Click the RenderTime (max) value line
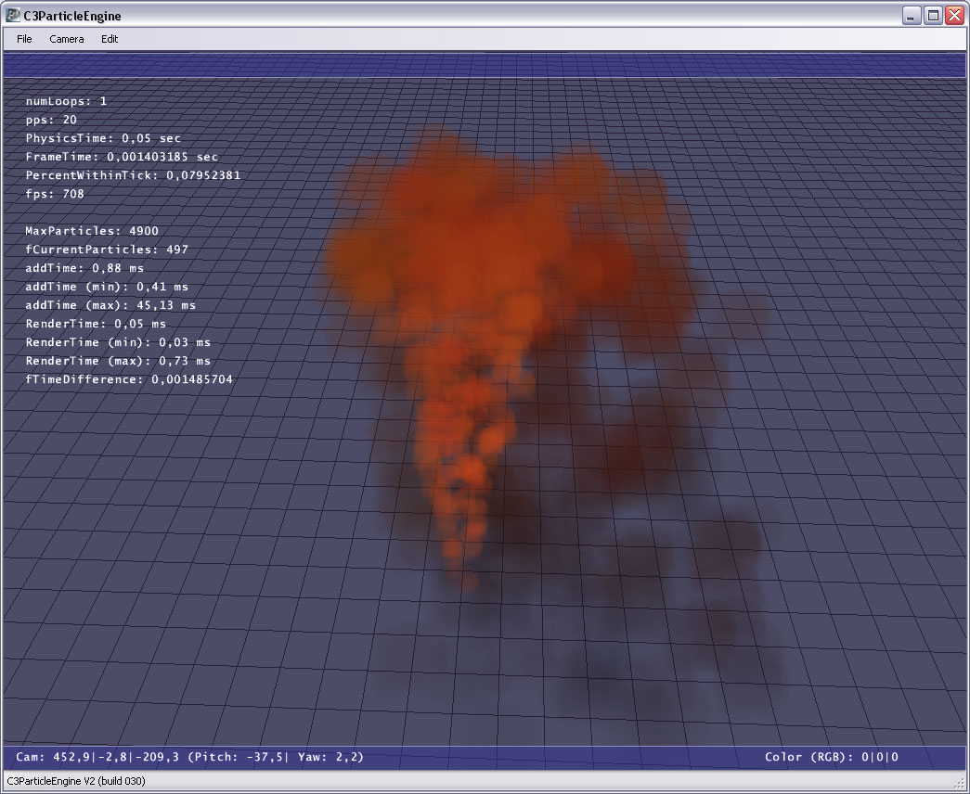The width and height of the screenshot is (970, 794). [x=118, y=361]
